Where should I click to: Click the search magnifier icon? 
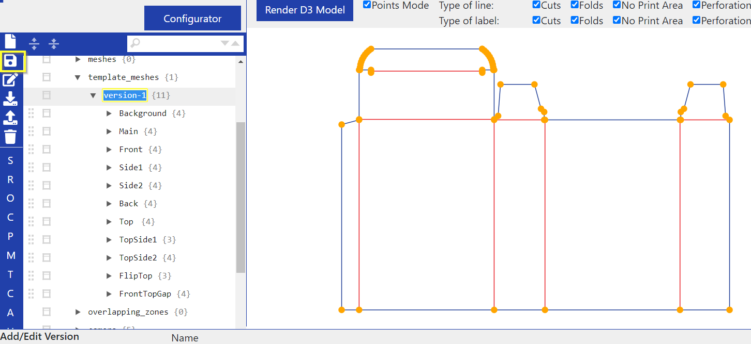tap(135, 43)
